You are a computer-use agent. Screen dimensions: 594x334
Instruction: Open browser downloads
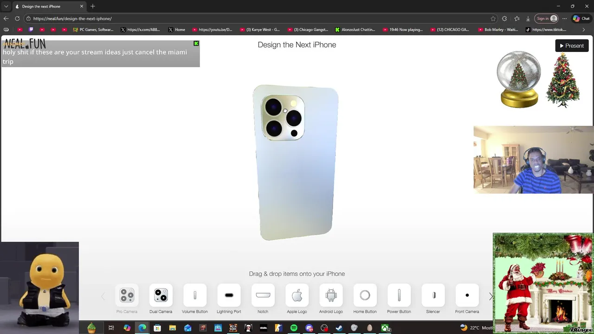[528, 19]
